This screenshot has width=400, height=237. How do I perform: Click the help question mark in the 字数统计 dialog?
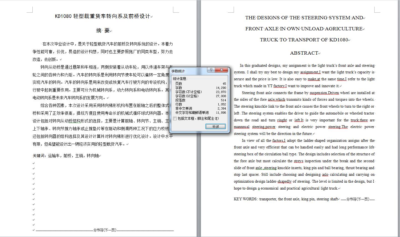(x=211, y=70)
